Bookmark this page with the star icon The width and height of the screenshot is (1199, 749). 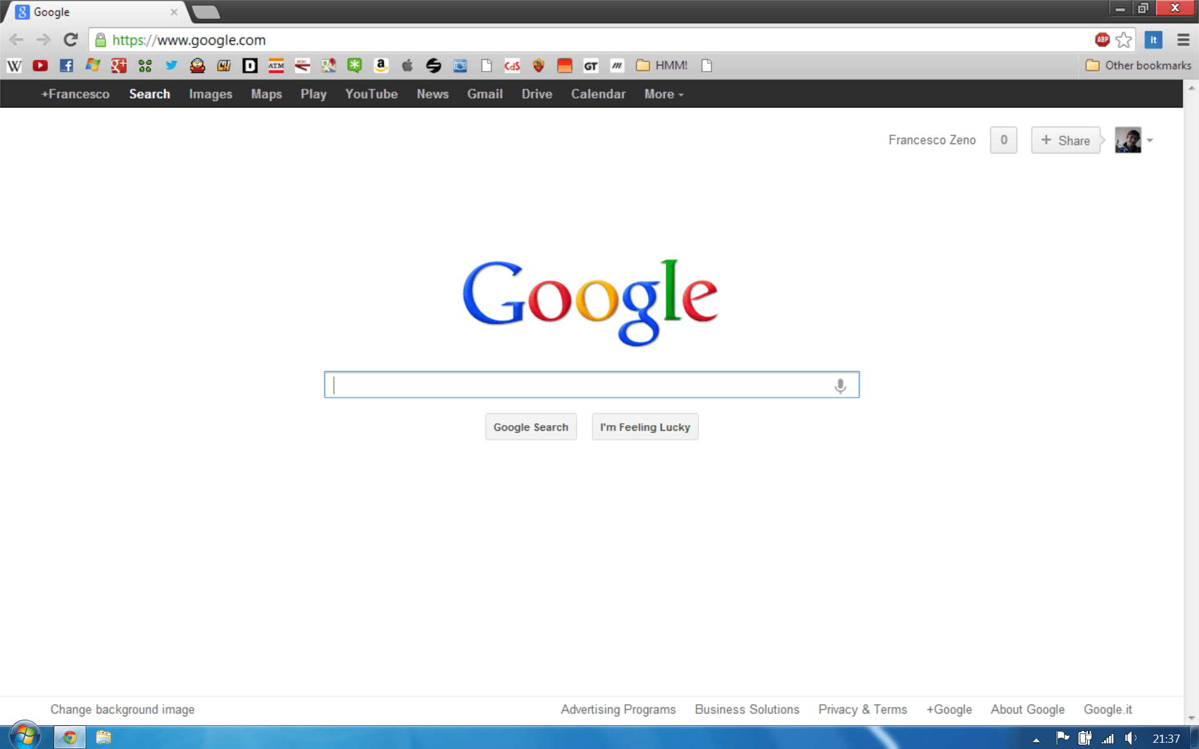point(1123,40)
